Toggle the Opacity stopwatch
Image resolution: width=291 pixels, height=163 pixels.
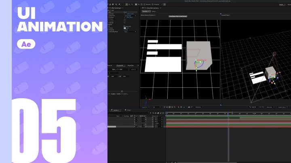pyautogui.click(x=109, y=30)
